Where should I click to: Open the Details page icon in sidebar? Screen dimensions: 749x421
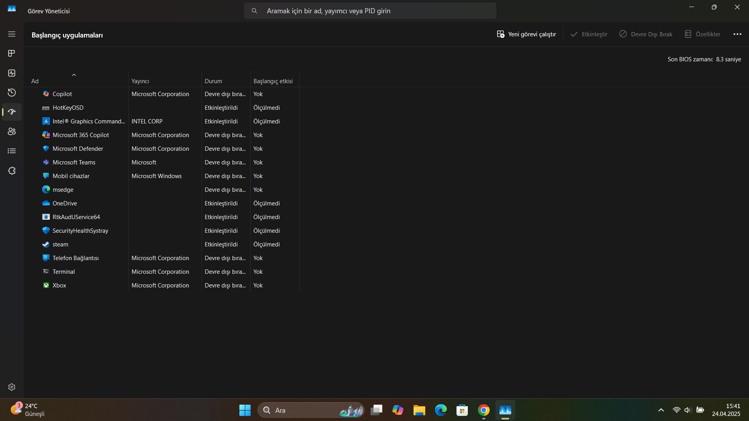[12, 151]
